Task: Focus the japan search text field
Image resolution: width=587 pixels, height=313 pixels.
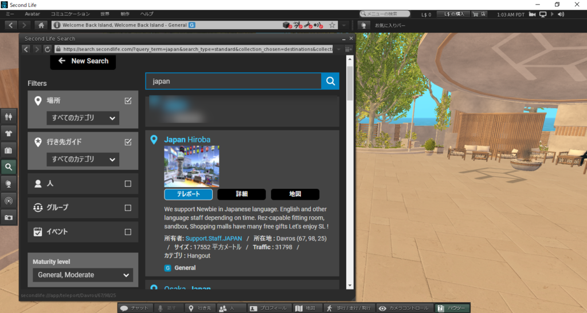Action: point(233,81)
